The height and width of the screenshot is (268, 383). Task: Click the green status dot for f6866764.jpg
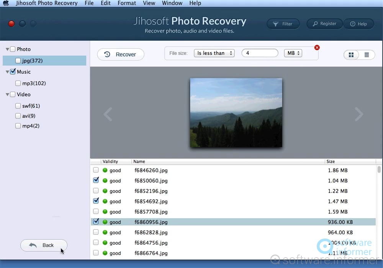105,253
